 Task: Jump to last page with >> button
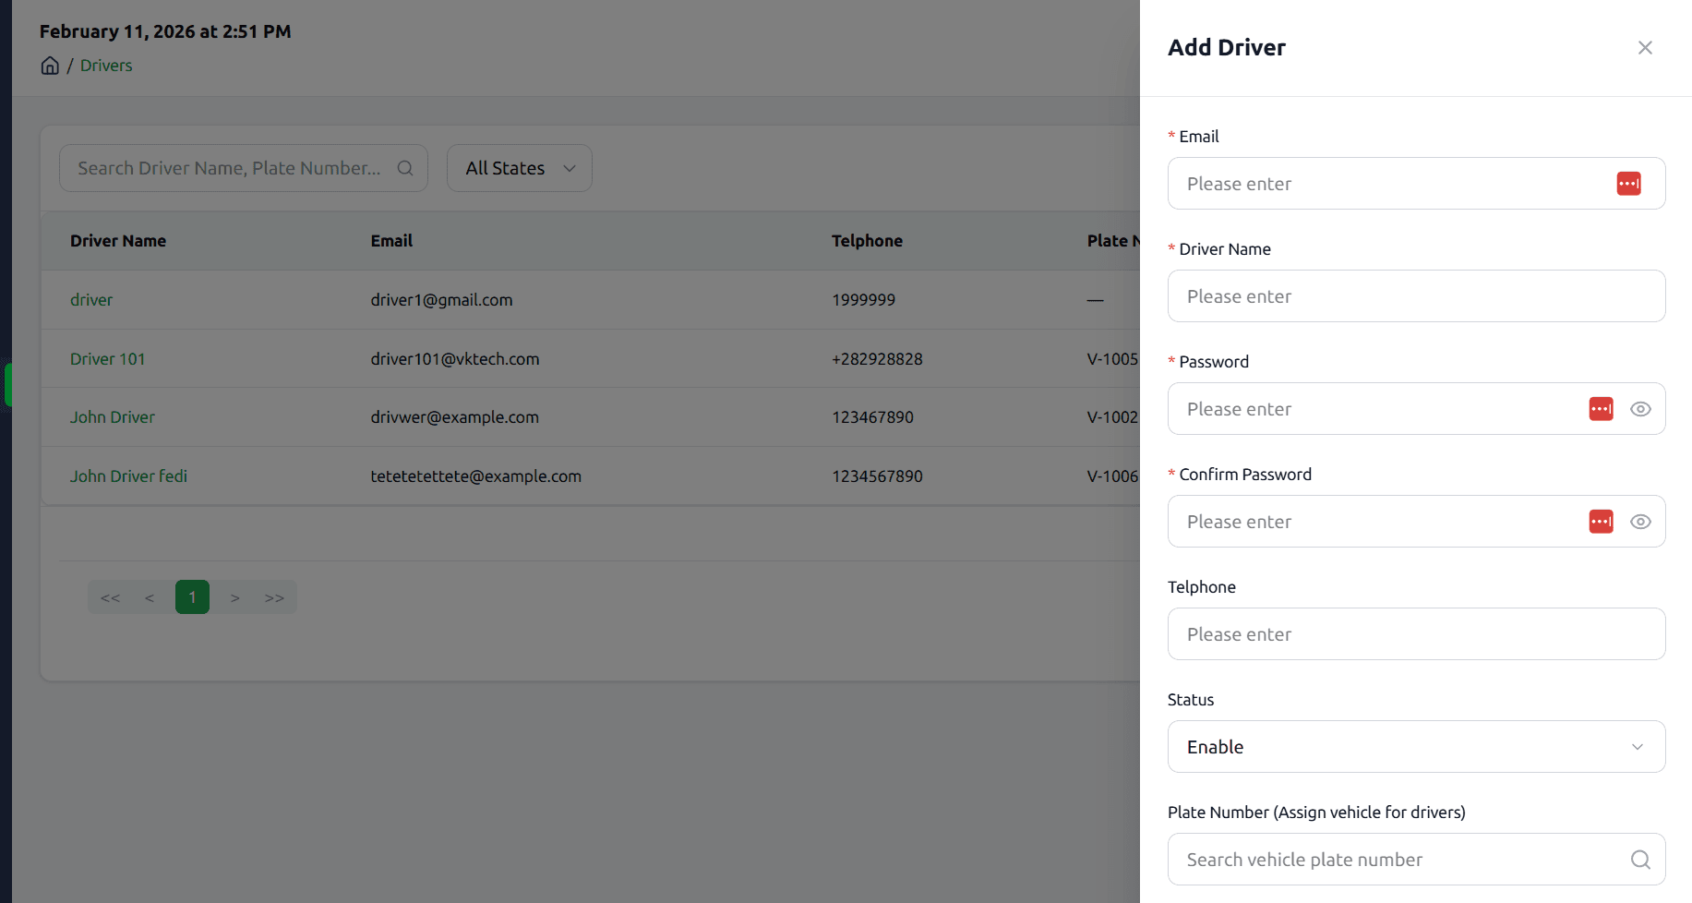(x=274, y=597)
